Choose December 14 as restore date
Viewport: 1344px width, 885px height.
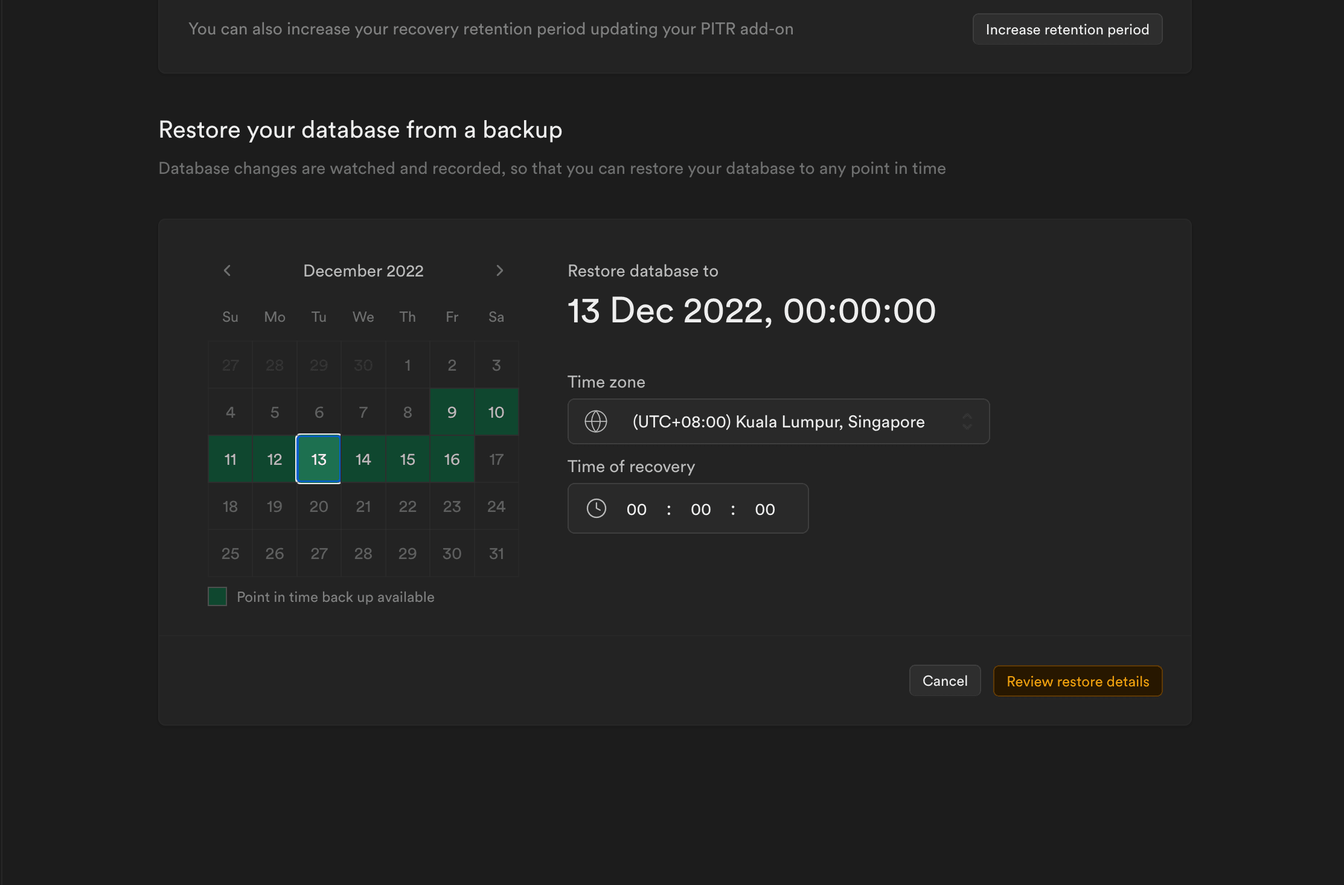(363, 459)
